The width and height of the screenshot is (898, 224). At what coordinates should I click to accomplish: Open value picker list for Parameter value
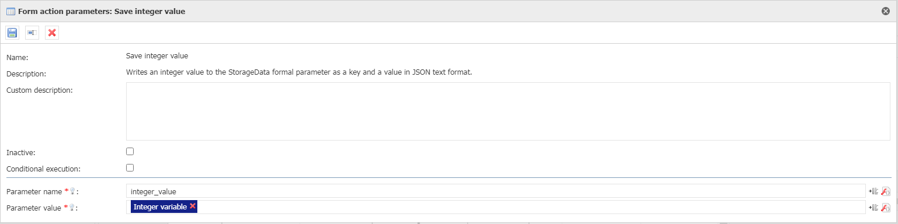(873, 208)
